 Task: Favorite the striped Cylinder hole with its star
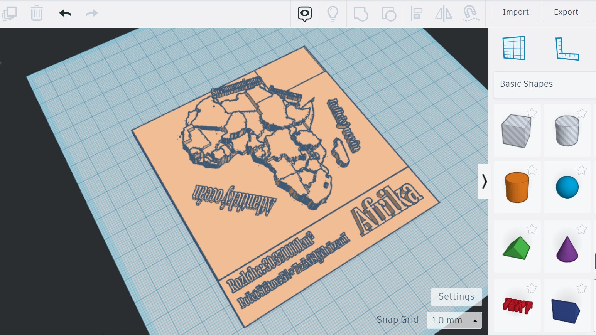[x=582, y=113]
